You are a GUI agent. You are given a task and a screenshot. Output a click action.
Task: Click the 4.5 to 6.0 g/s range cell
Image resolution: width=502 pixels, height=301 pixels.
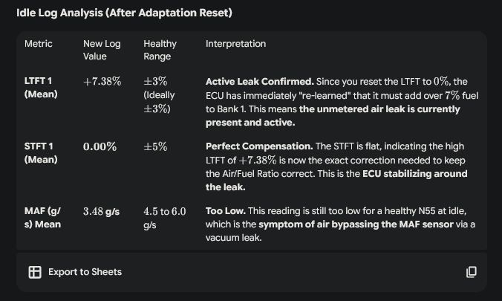coord(164,218)
